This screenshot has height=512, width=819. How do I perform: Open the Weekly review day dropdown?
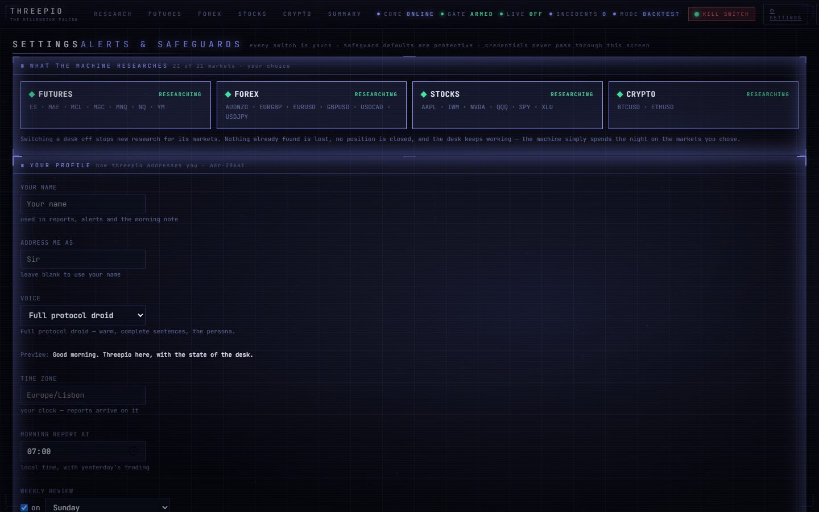(107, 506)
